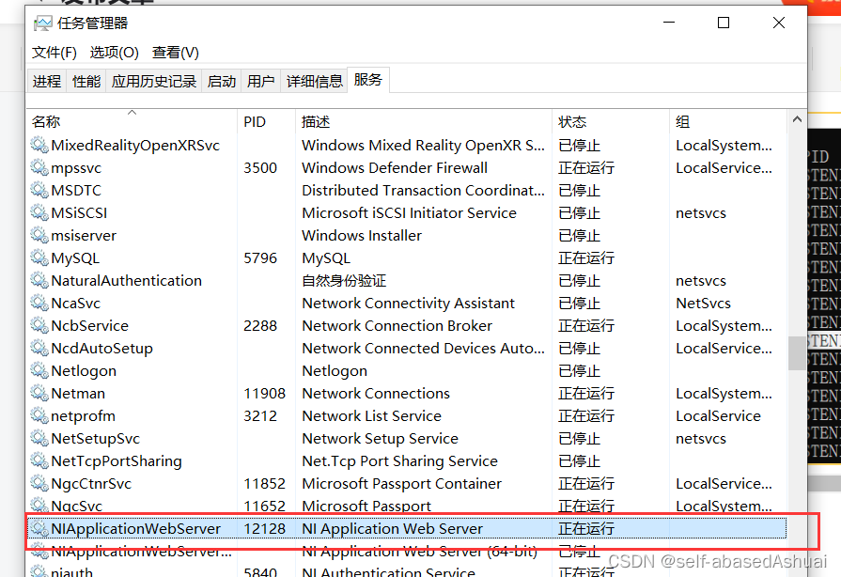This screenshot has height=577, width=841.
Task: Select the Netlogon service name
Action: pyautogui.click(x=84, y=370)
